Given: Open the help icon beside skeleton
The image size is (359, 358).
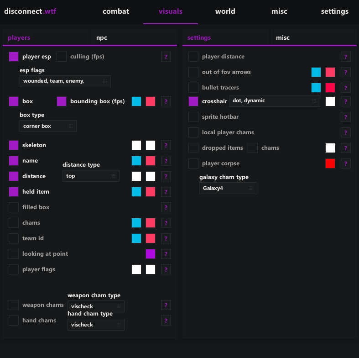Looking at the screenshot, I should pos(166,145).
